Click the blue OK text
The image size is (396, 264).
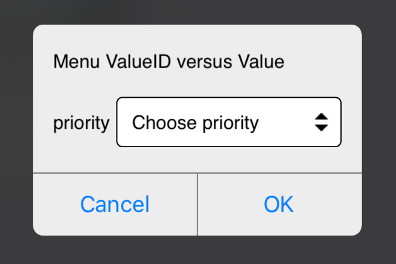click(x=279, y=204)
